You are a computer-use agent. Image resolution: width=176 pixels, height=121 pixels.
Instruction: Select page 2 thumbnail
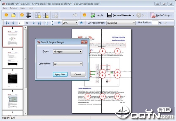(x=12, y=58)
